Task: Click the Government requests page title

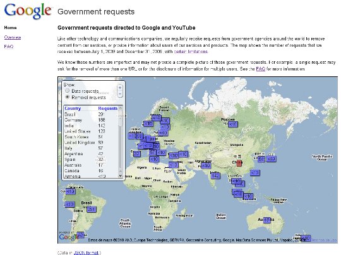Action: [x=96, y=11]
